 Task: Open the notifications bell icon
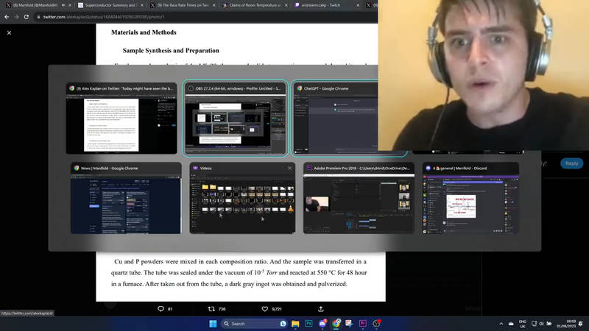pyautogui.click(x=581, y=324)
